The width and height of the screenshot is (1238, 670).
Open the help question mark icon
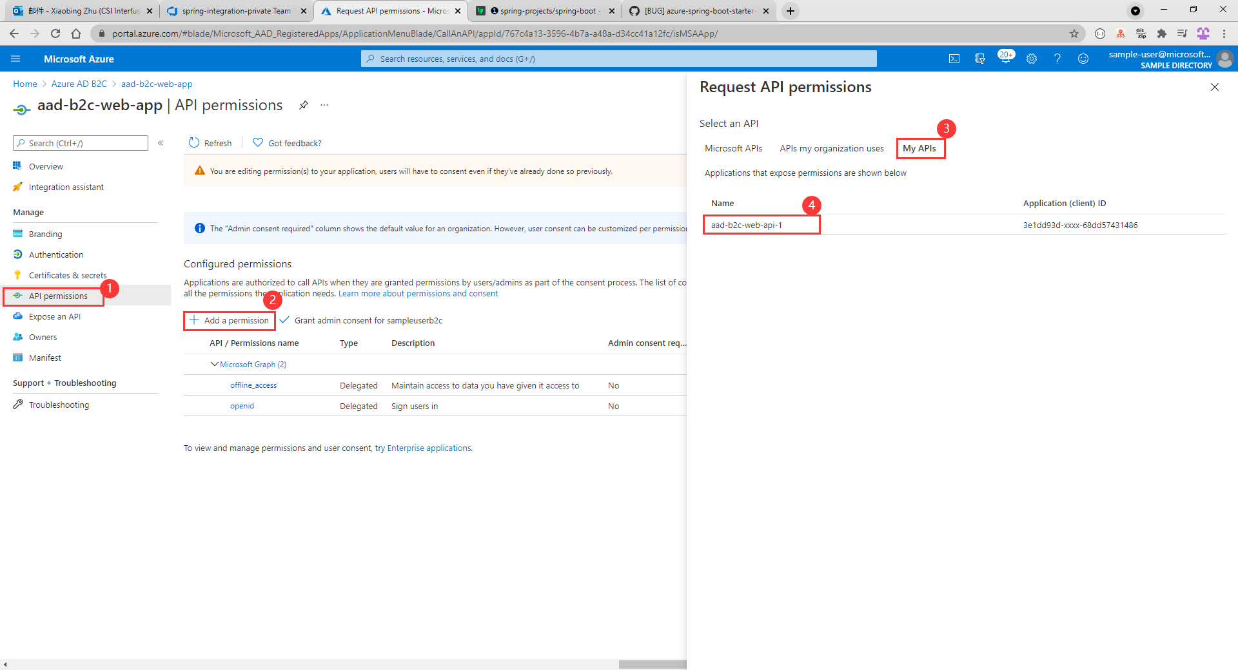pos(1057,59)
